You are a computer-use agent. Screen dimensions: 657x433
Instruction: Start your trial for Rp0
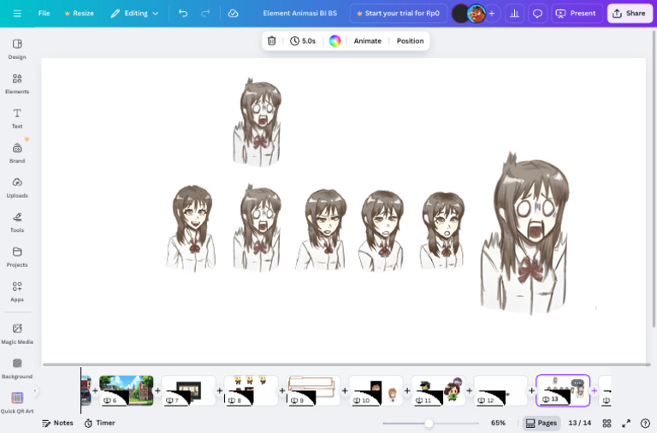398,14
